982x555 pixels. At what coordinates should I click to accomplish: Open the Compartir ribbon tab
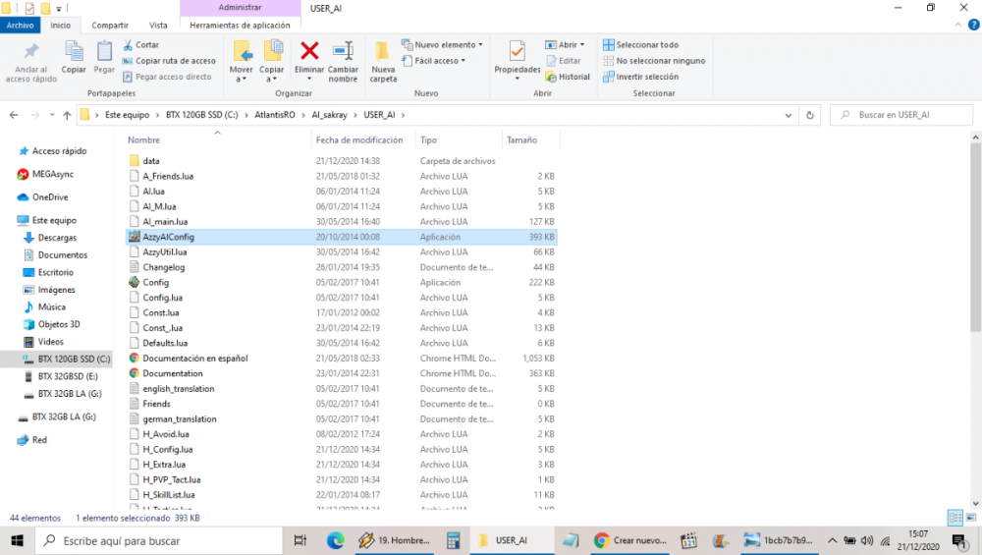point(109,26)
